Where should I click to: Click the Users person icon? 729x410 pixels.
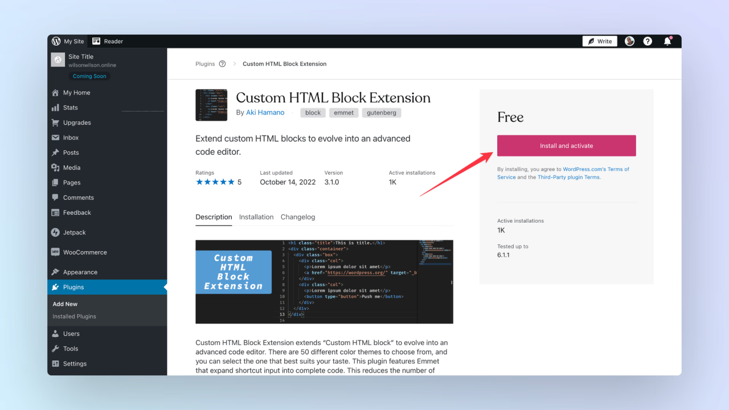pos(55,334)
